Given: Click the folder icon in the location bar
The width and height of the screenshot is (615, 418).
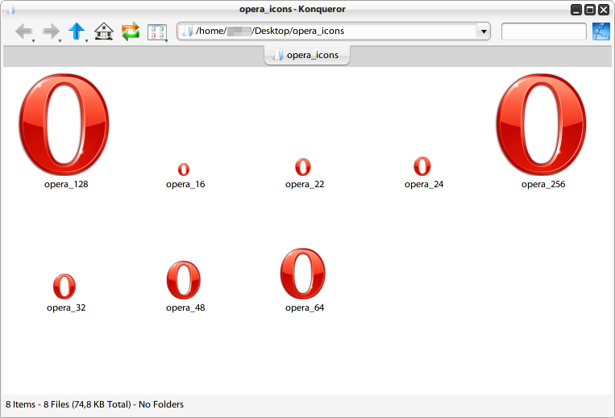Looking at the screenshot, I should [188, 31].
